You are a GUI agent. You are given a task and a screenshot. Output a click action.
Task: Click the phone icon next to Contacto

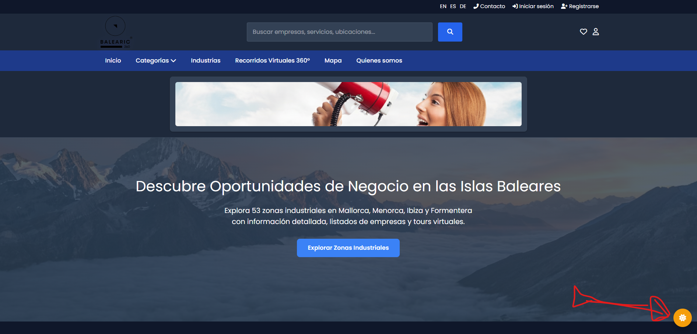point(476,6)
